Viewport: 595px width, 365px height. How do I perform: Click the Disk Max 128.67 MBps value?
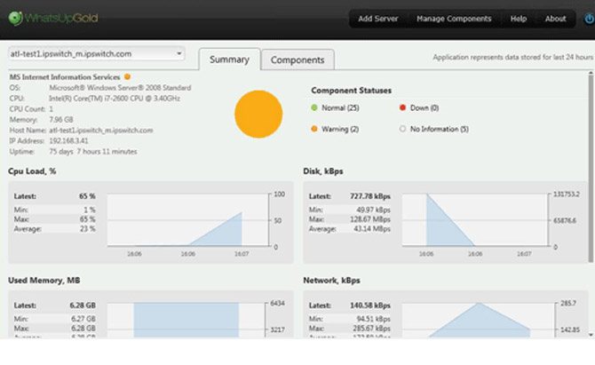(370, 219)
